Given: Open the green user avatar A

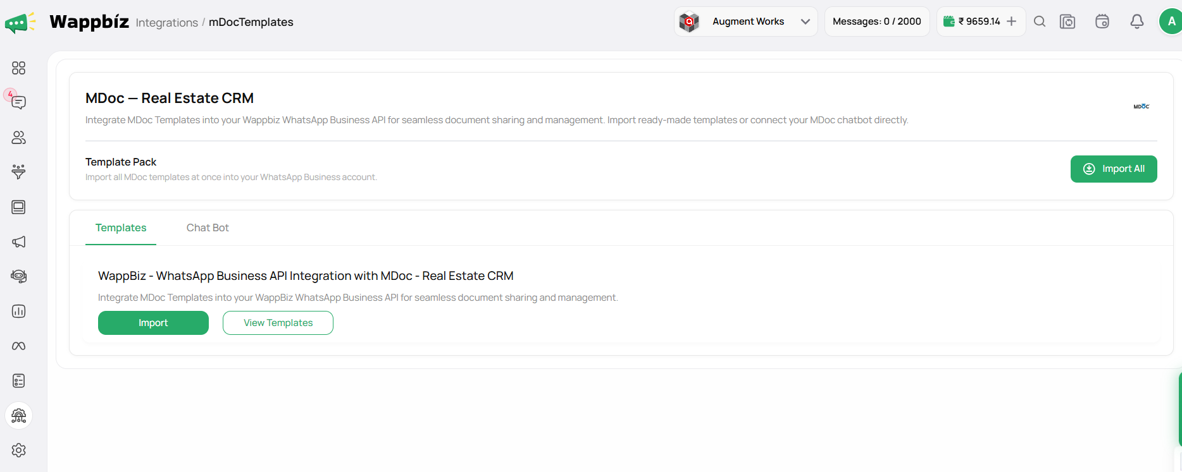Looking at the screenshot, I should 1171,21.
